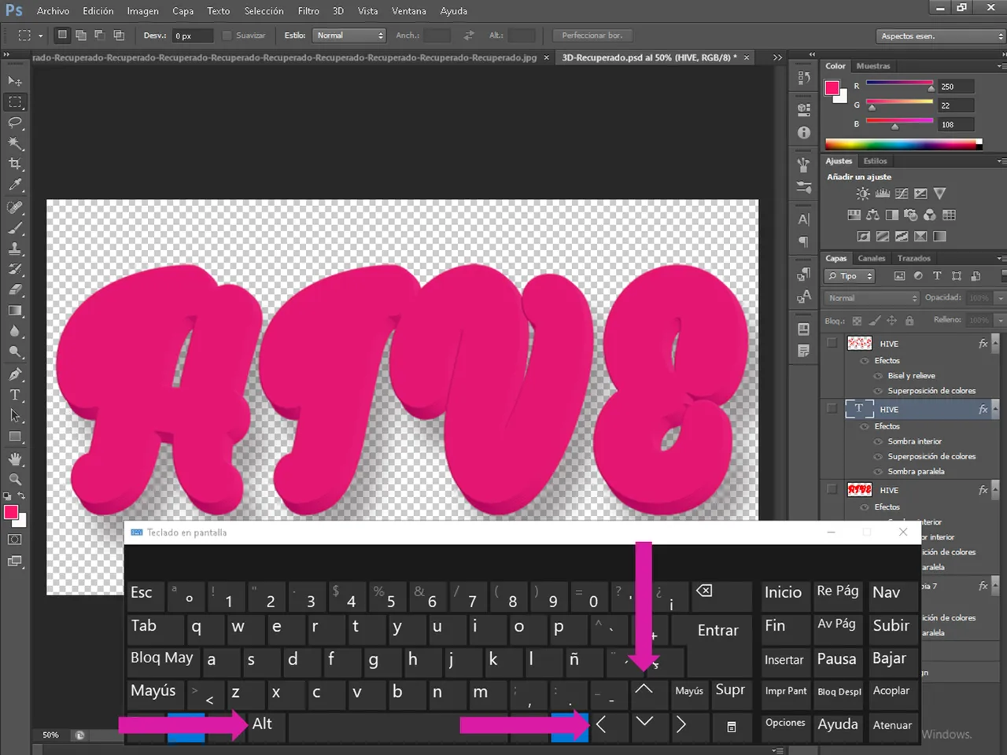The image size is (1007, 755).
Task: Select the Horizontal Type tool
Action: tap(15, 395)
